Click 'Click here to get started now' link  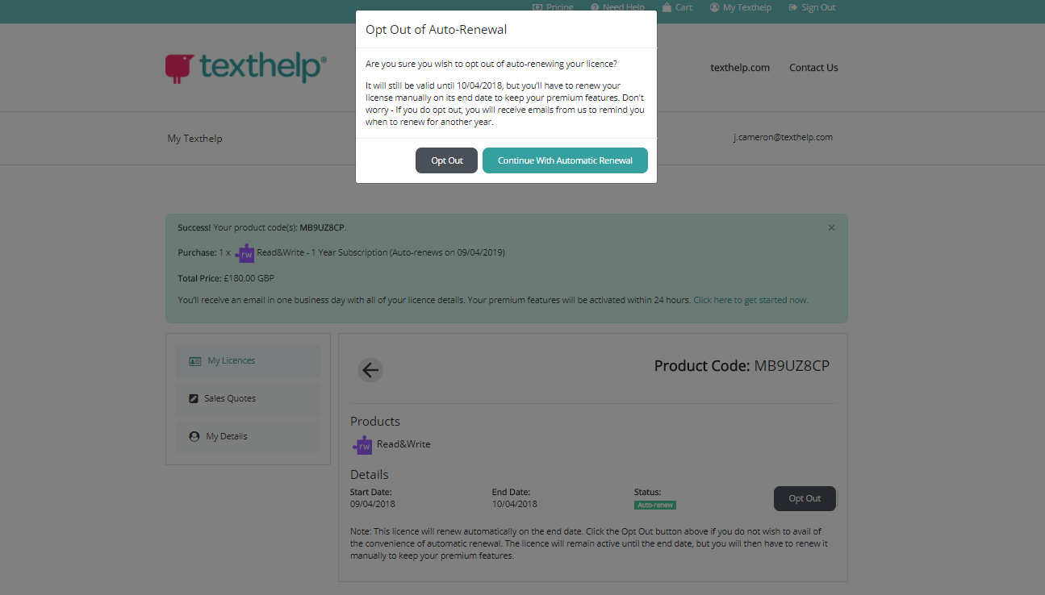(750, 300)
